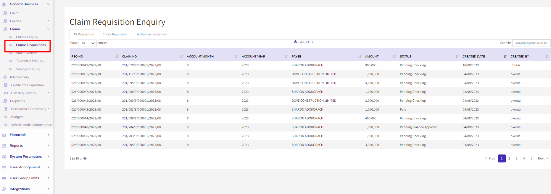
Task: Click the Integrations sidebar icon
Action: pos(4,189)
